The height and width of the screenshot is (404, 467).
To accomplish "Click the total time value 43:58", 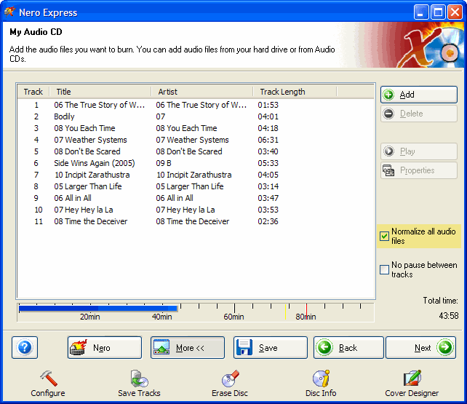I will coord(449,315).
